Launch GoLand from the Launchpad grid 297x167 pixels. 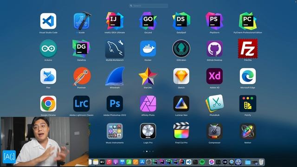[148, 21]
